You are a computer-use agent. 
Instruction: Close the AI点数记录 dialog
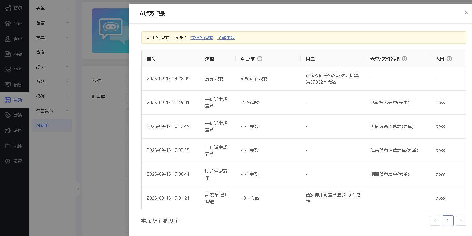tap(466, 13)
